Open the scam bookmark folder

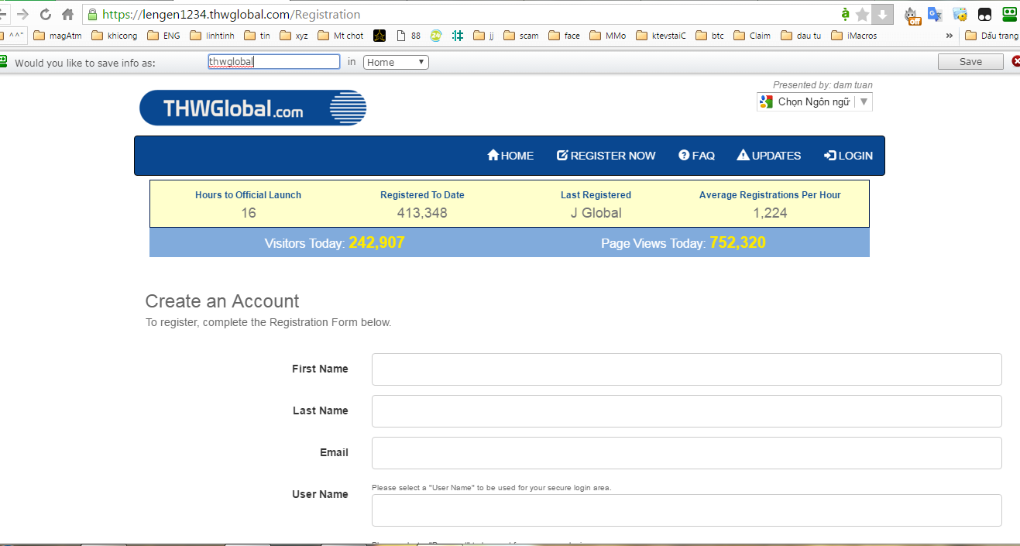tap(521, 36)
